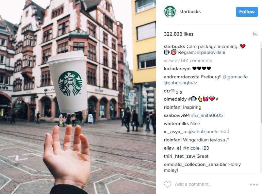Open the @schulzjanole mention
Image resolution: width=262 pixels, height=194 pixels.
(203, 132)
